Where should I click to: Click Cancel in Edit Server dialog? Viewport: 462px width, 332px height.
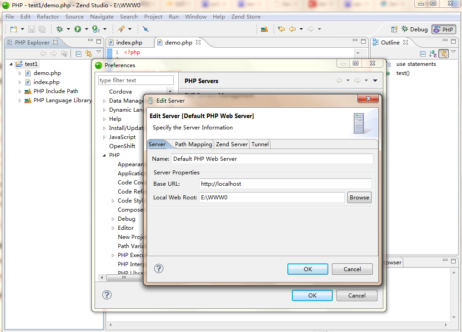click(352, 269)
